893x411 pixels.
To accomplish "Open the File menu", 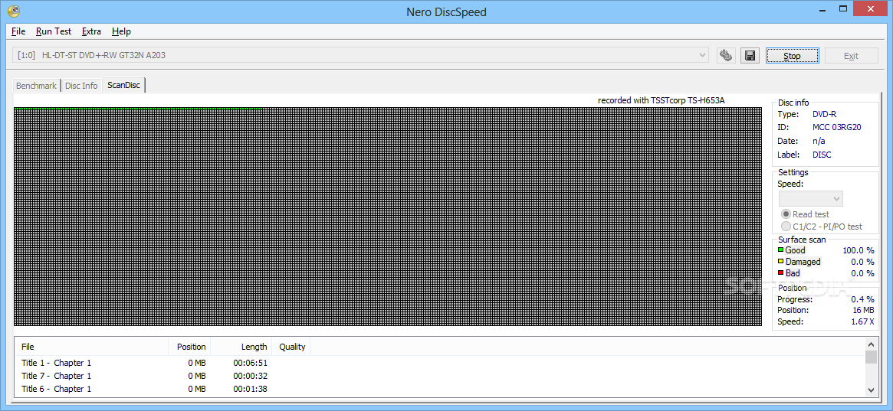I will (x=18, y=31).
